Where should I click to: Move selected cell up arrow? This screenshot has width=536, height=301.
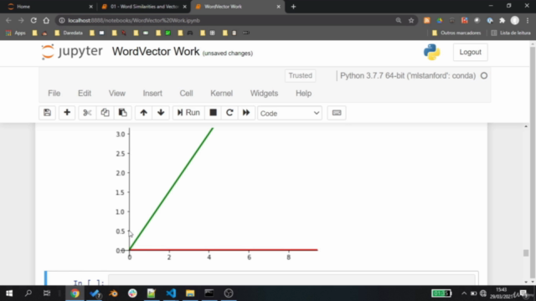pyautogui.click(x=143, y=113)
